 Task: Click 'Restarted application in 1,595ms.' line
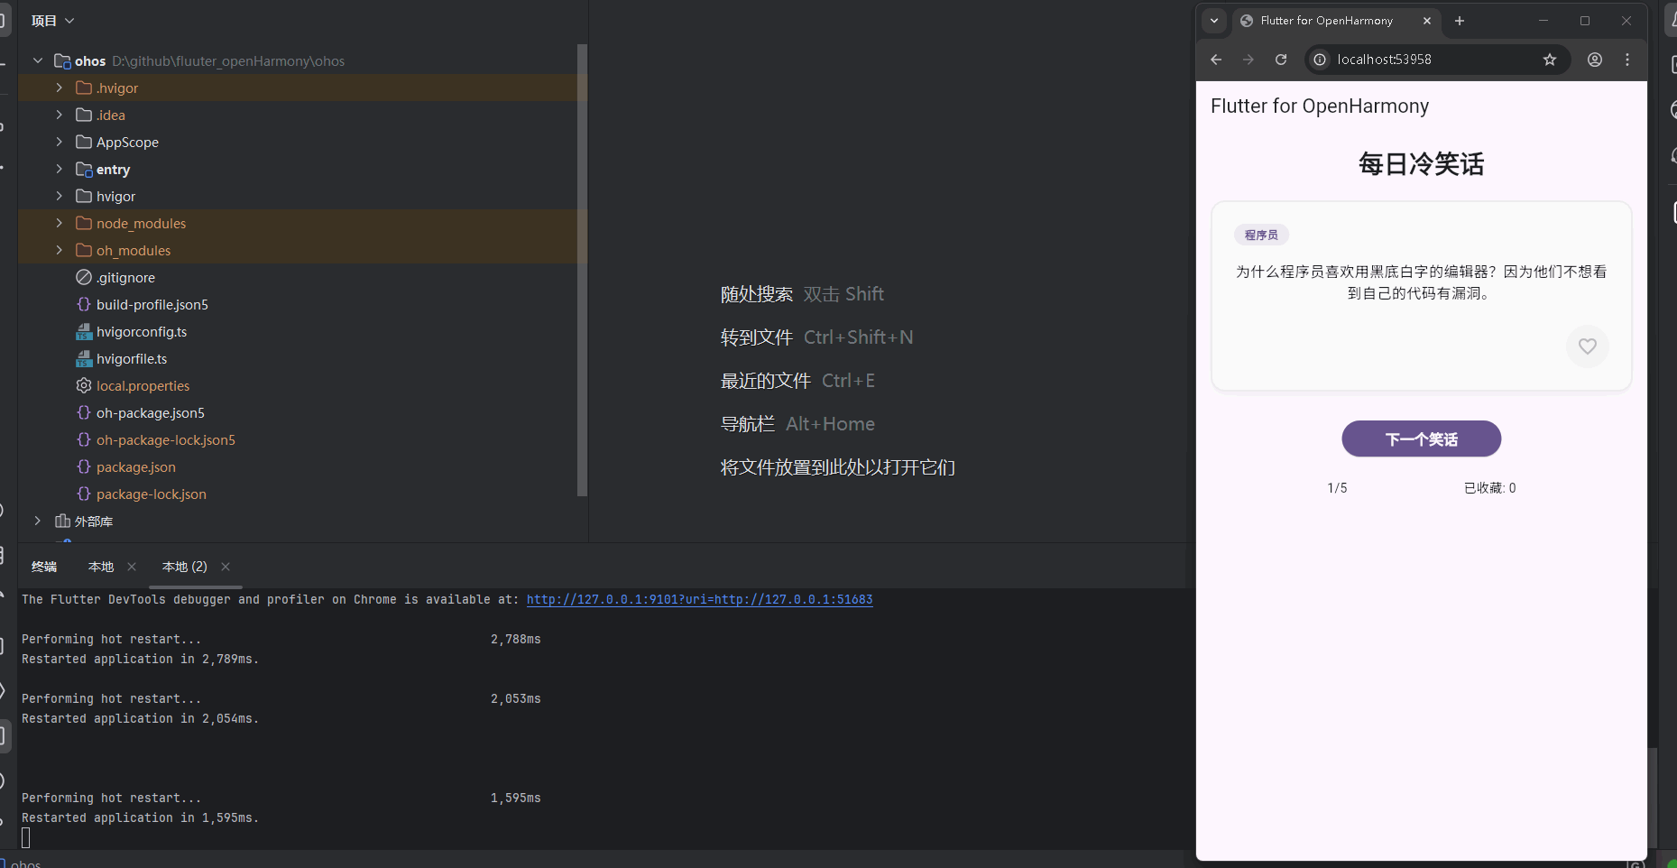pos(140,817)
